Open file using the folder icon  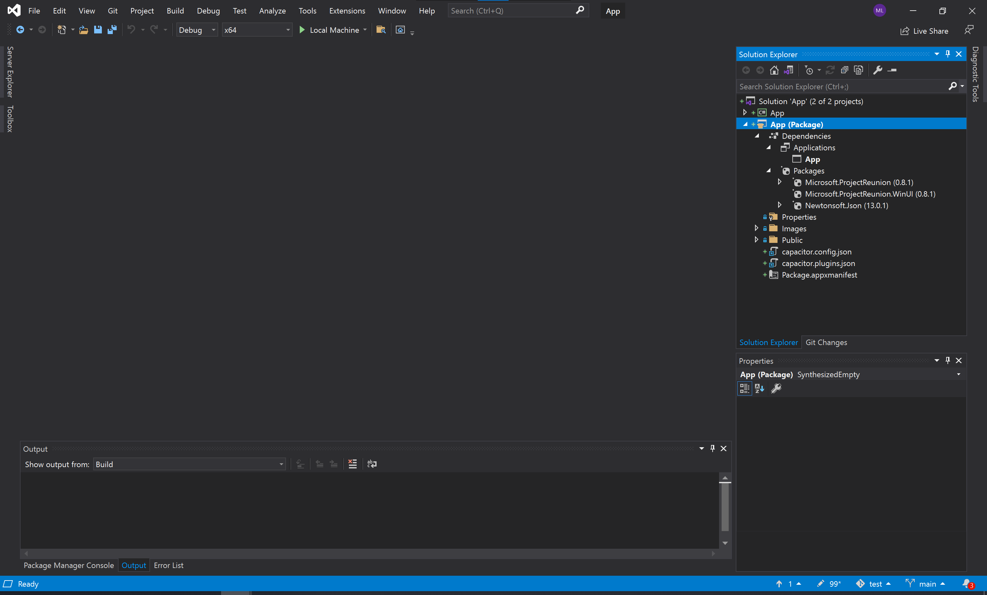83,30
